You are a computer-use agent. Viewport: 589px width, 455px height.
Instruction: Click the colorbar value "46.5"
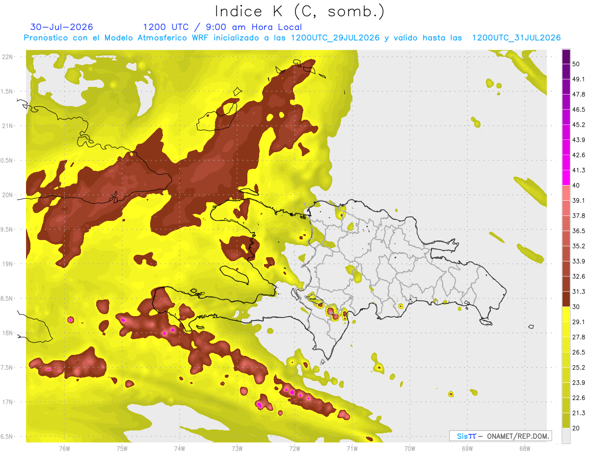pyautogui.click(x=579, y=110)
